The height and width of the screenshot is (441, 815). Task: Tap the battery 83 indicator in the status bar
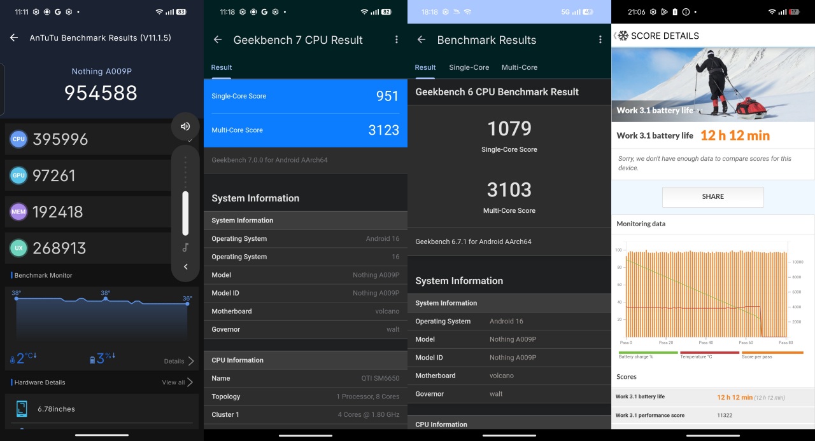181,12
